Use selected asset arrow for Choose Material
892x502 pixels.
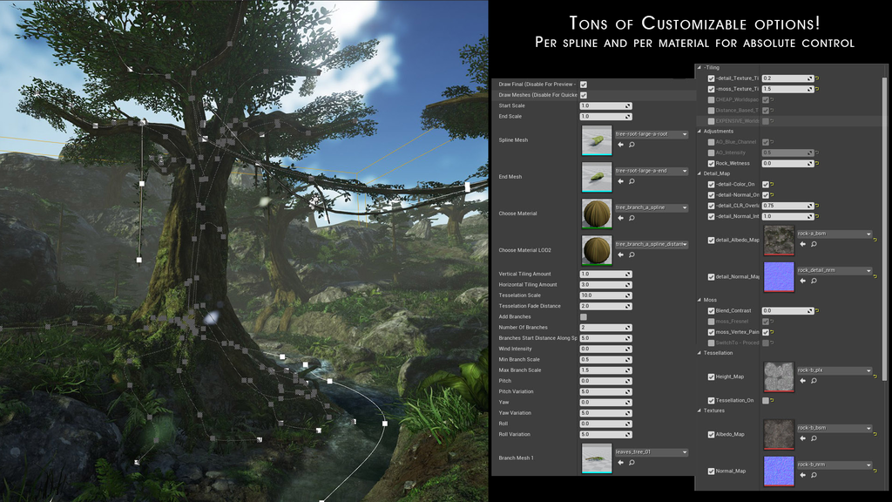click(620, 218)
